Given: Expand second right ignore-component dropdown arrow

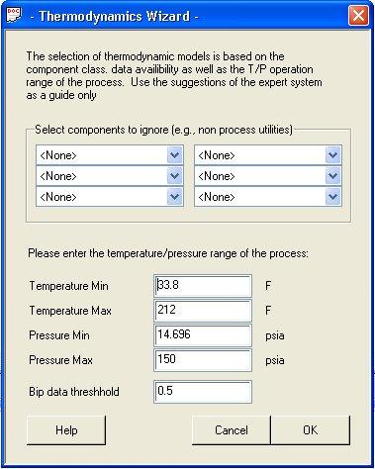Looking at the screenshot, I should pyautogui.click(x=332, y=176).
